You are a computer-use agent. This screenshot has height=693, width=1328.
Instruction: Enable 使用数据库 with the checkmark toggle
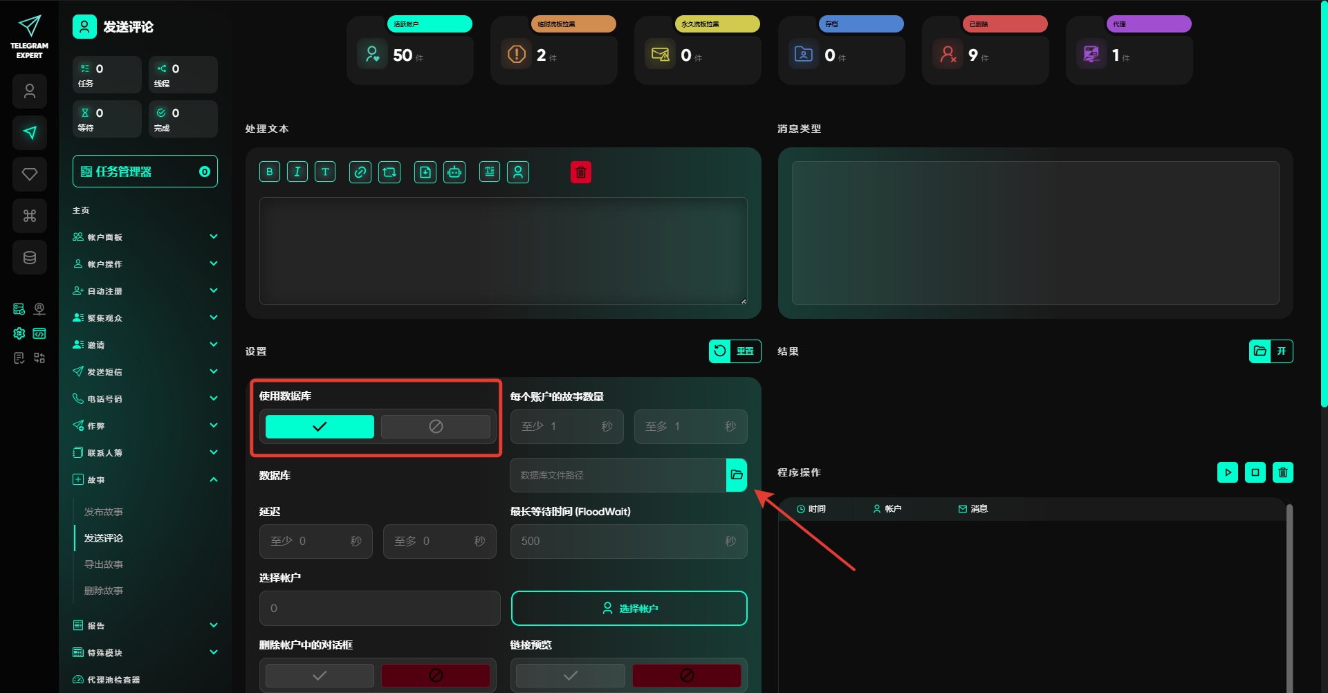320,427
